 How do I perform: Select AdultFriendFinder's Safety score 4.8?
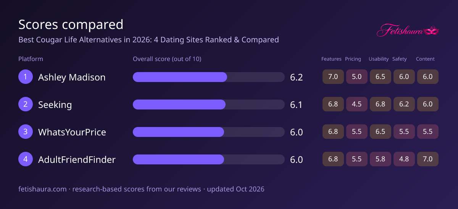coord(404,159)
